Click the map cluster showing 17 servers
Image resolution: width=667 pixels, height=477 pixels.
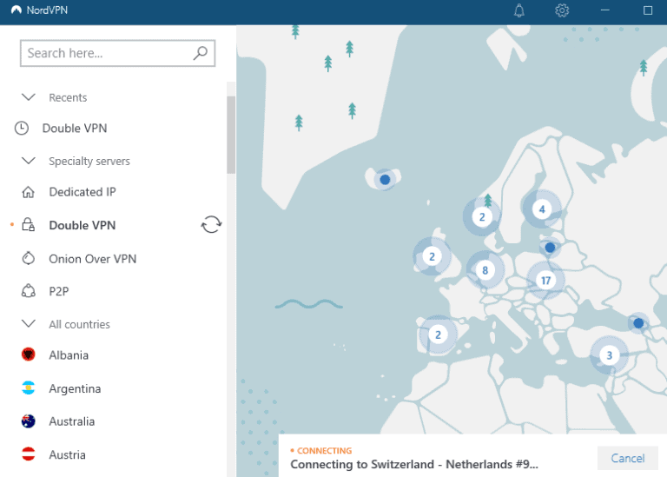click(x=545, y=280)
